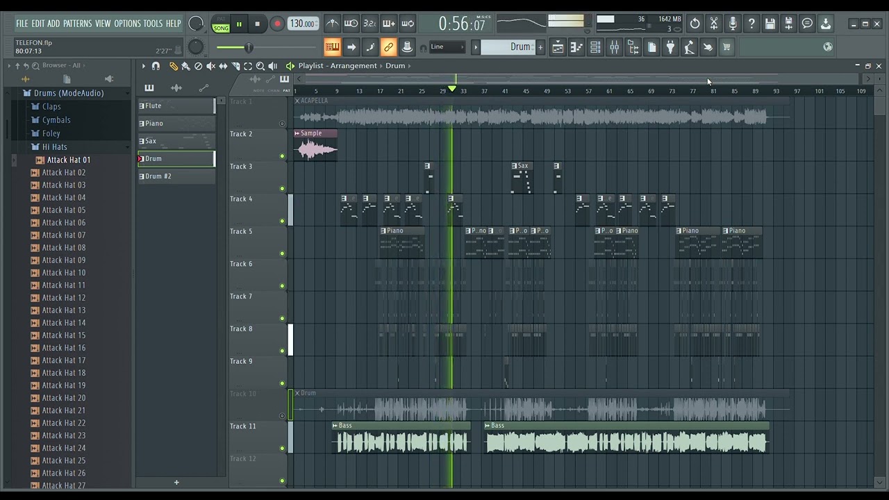
Task: Stop playback with the stop button
Action: (x=257, y=24)
